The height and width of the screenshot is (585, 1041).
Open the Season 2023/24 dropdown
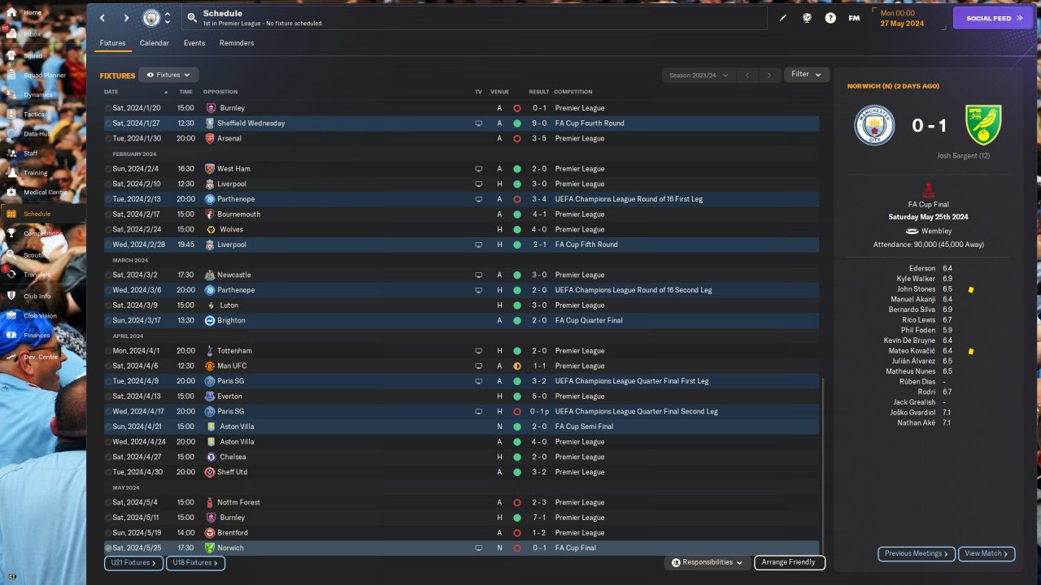pos(699,76)
